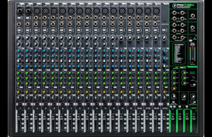The width and height of the screenshot is (212, 137).
Task: Click the two-digit FX preset display
Action: coord(192,73)
